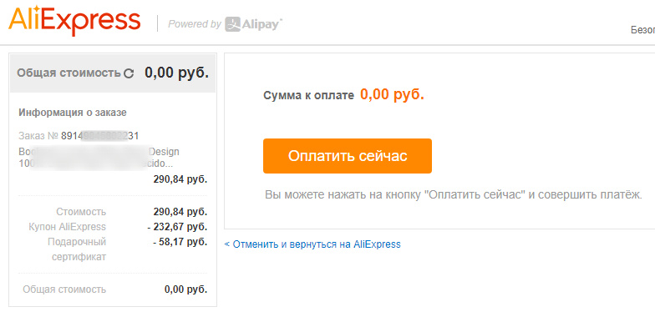Click the Alipay wordmark text
Screen dimensions: 655x312
coord(262,25)
